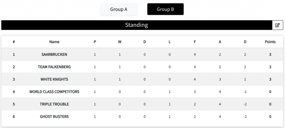Select the TRIPLE TROUBLE row
The width and height of the screenshot is (285, 128).
(142, 104)
